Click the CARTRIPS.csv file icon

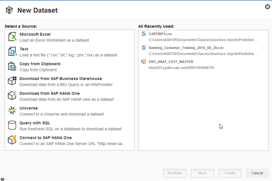pos(144,34)
